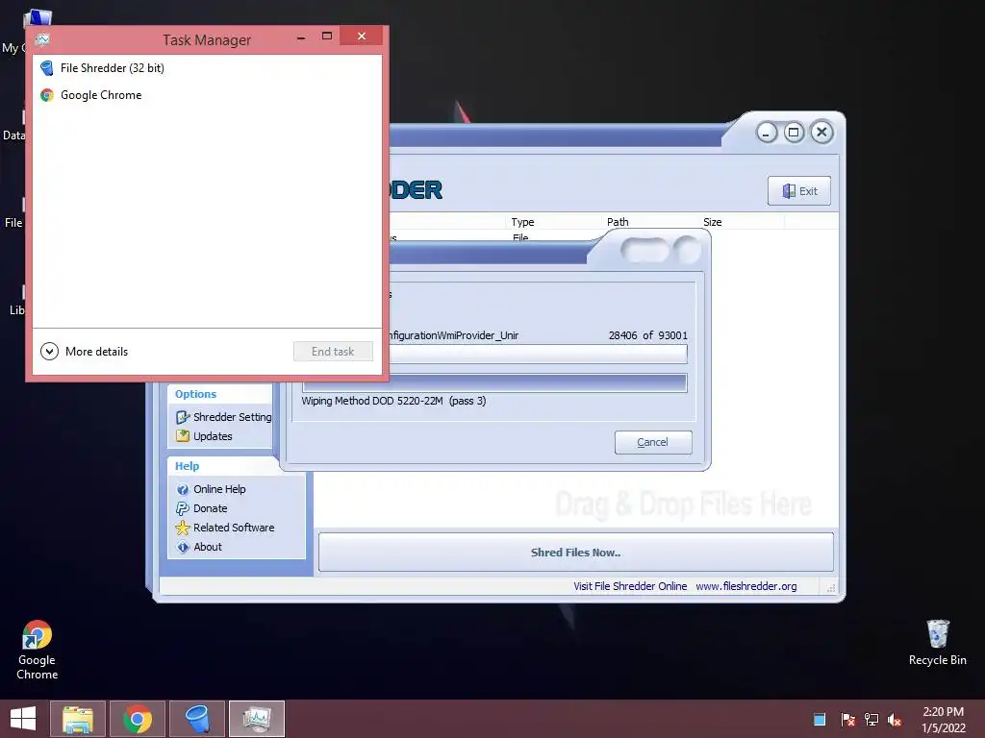This screenshot has width=985, height=738.
Task: Close the File Shredder window
Action: point(821,133)
